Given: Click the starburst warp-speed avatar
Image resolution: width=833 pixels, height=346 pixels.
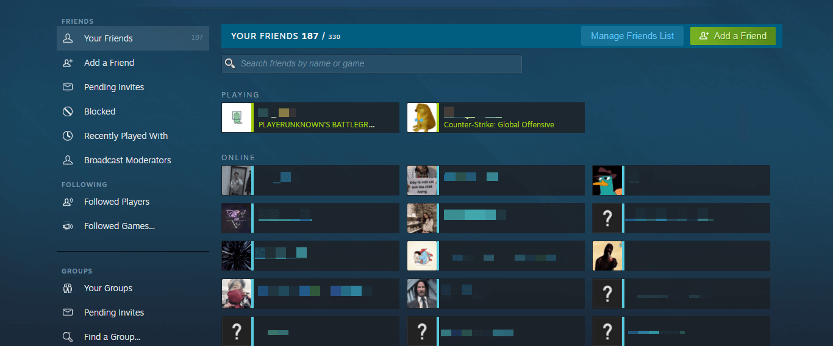Looking at the screenshot, I should [237, 256].
